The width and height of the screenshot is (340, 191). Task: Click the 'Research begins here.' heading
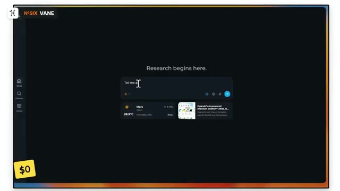pos(176,68)
